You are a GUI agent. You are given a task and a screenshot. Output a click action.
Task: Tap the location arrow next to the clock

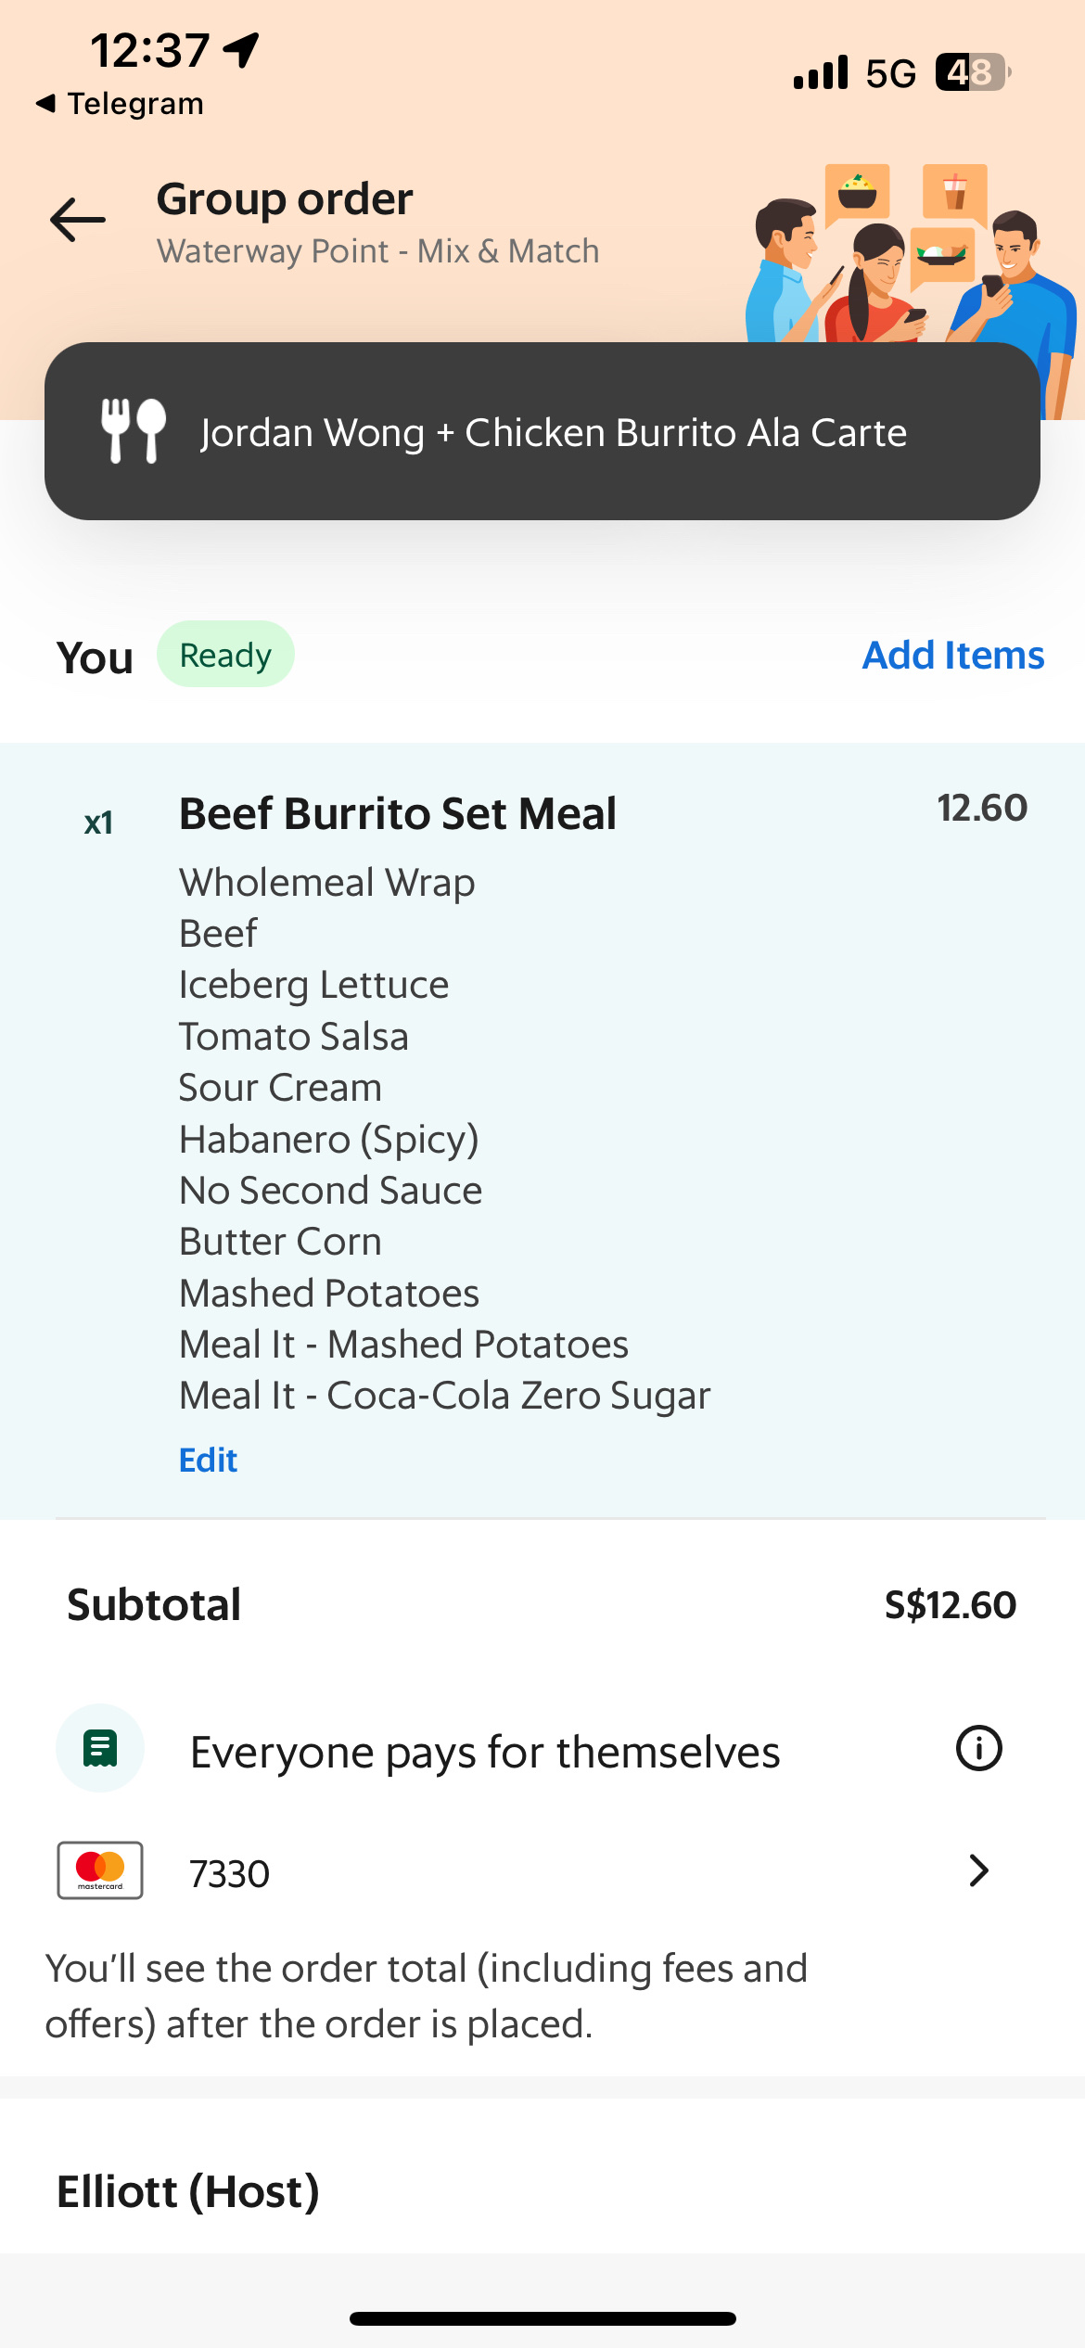click(239, 51)
